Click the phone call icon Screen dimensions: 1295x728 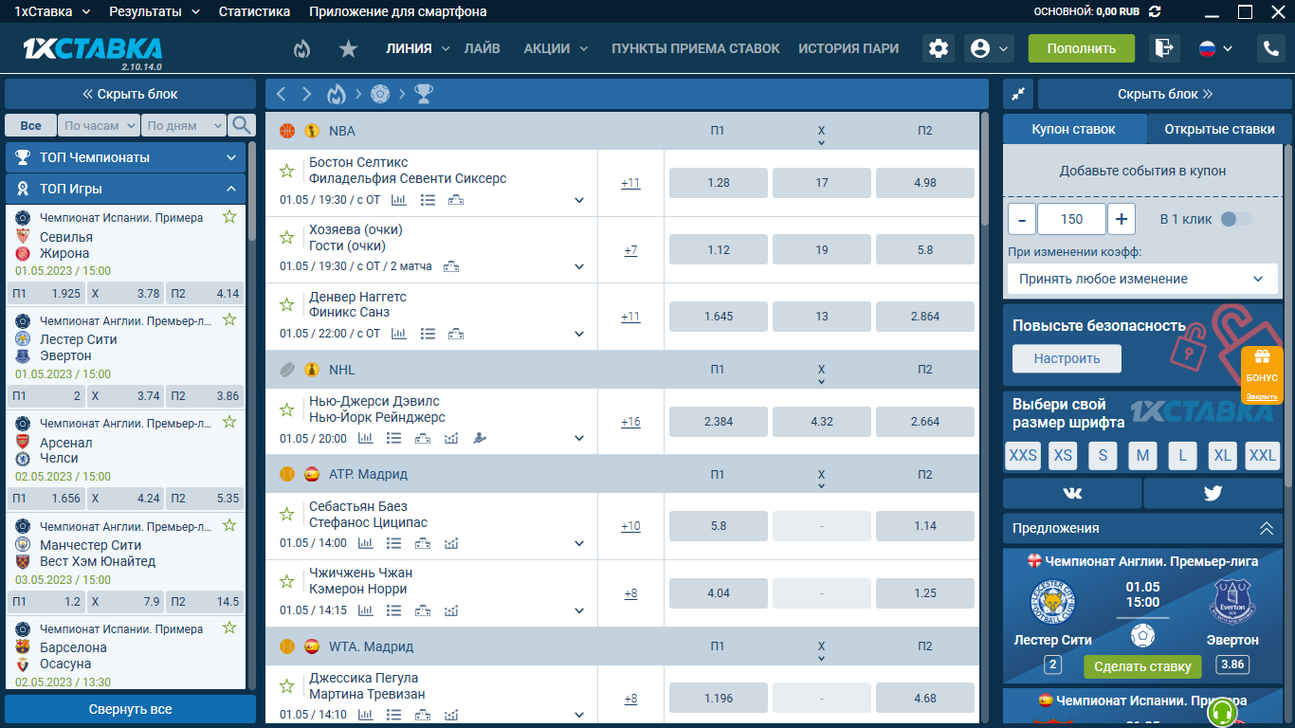(x=1270, y=48)
